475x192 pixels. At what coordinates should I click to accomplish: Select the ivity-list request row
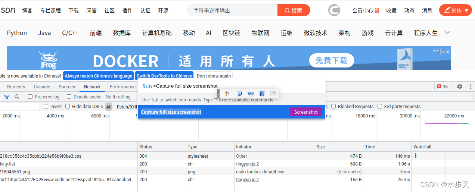pyautogui.click(x=237, y=164)
